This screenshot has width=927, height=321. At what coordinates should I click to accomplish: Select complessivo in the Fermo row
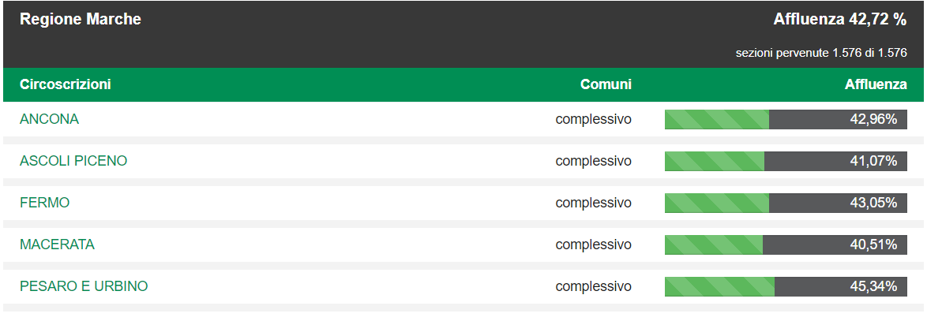593,203
